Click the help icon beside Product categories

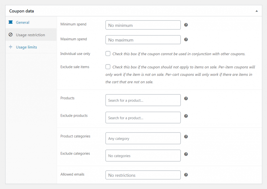(x=186, y=136)
